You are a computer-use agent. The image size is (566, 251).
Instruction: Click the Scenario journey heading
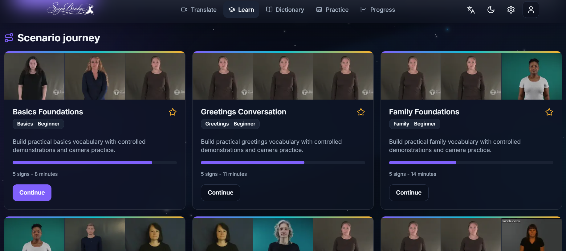tap(59, 38)
